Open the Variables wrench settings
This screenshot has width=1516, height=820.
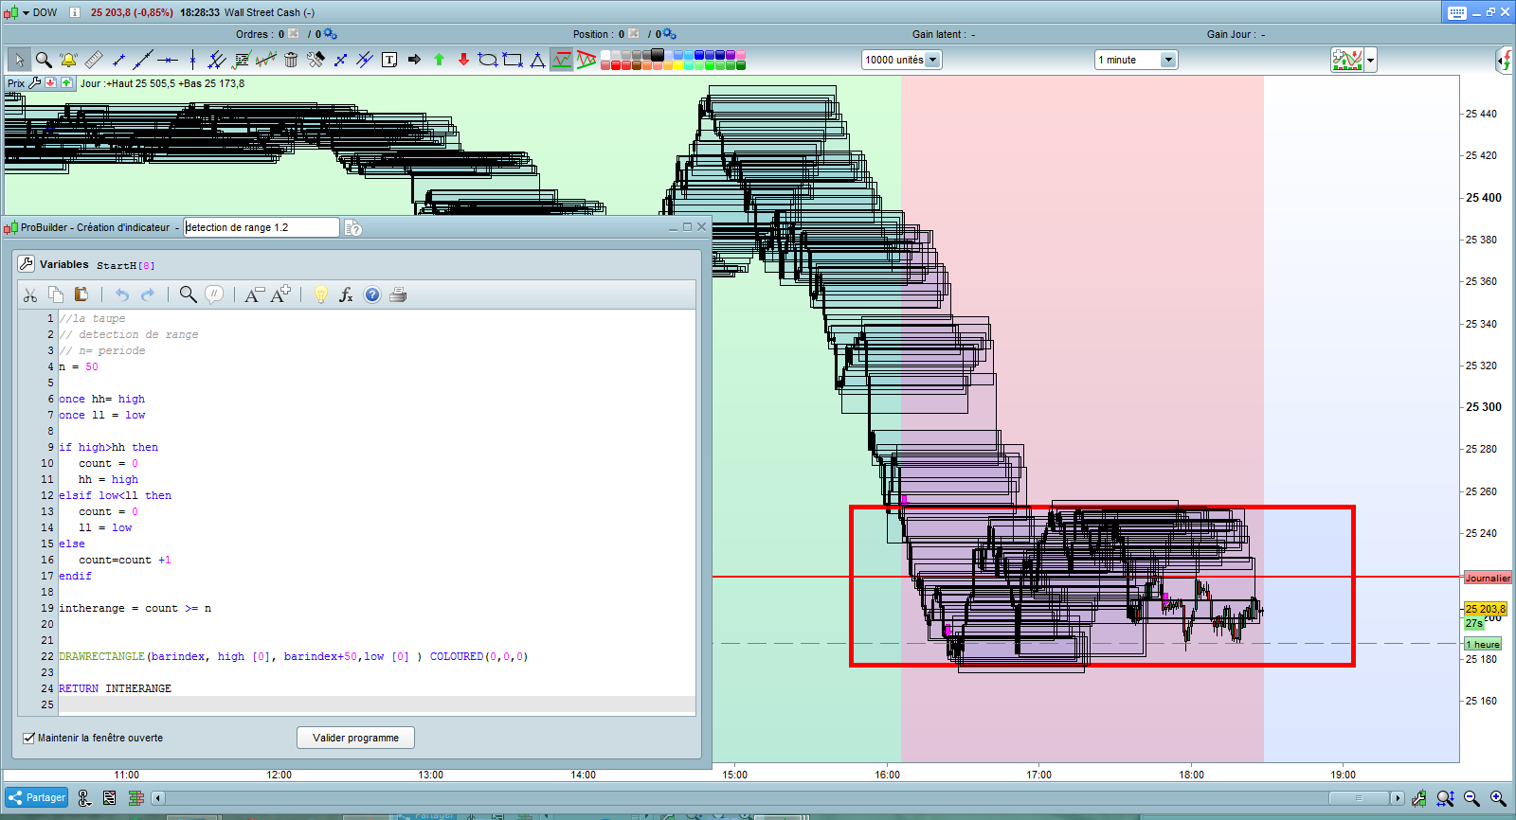[x=27, y=264]
